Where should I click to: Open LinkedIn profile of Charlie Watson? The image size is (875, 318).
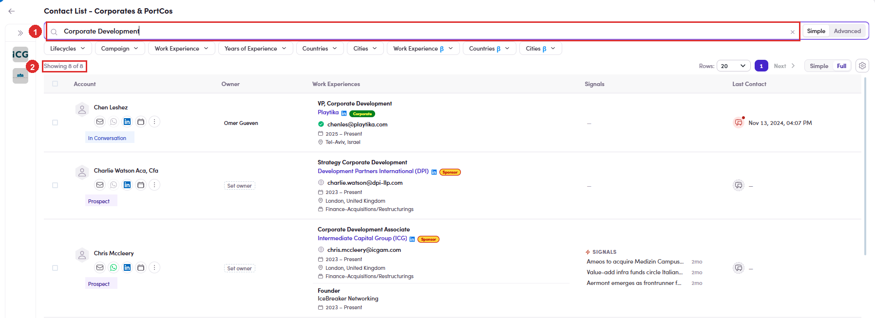(127, 185)
